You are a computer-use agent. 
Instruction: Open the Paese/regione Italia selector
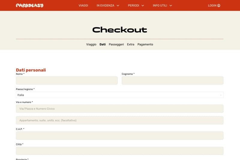tap(119, 95)
